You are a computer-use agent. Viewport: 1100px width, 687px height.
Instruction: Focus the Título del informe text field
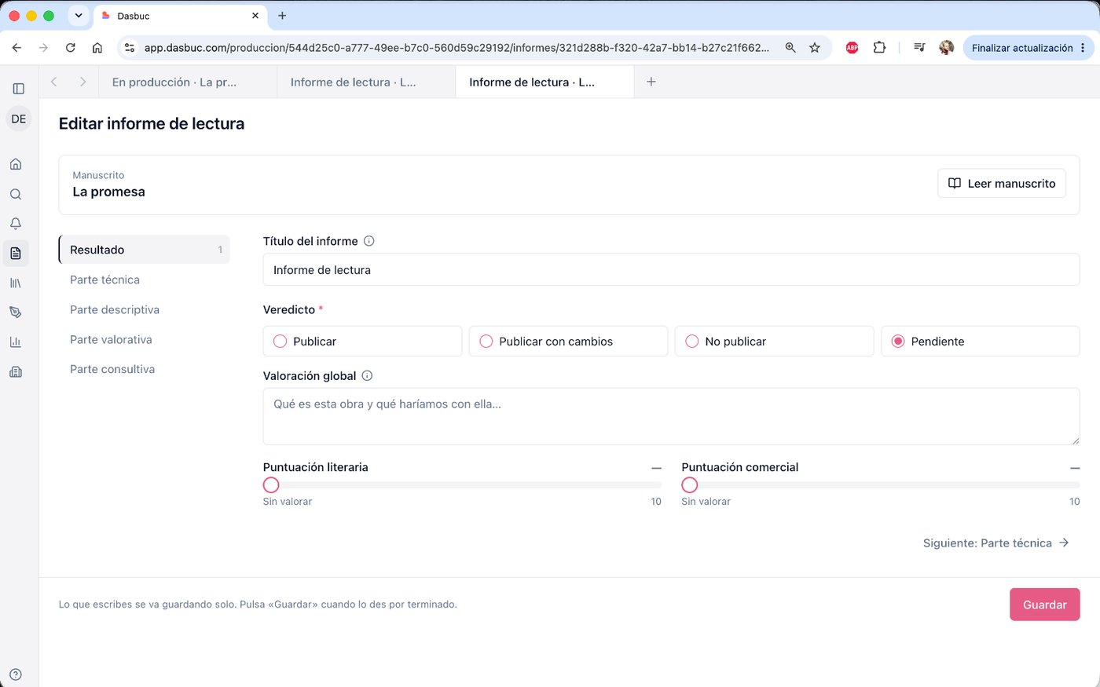[x=671, y=269]
